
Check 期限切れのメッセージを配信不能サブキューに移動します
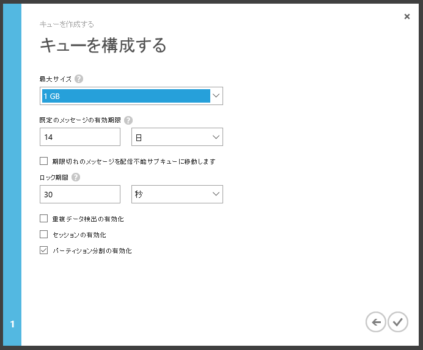pyautogui.click(x=43, y=161)
